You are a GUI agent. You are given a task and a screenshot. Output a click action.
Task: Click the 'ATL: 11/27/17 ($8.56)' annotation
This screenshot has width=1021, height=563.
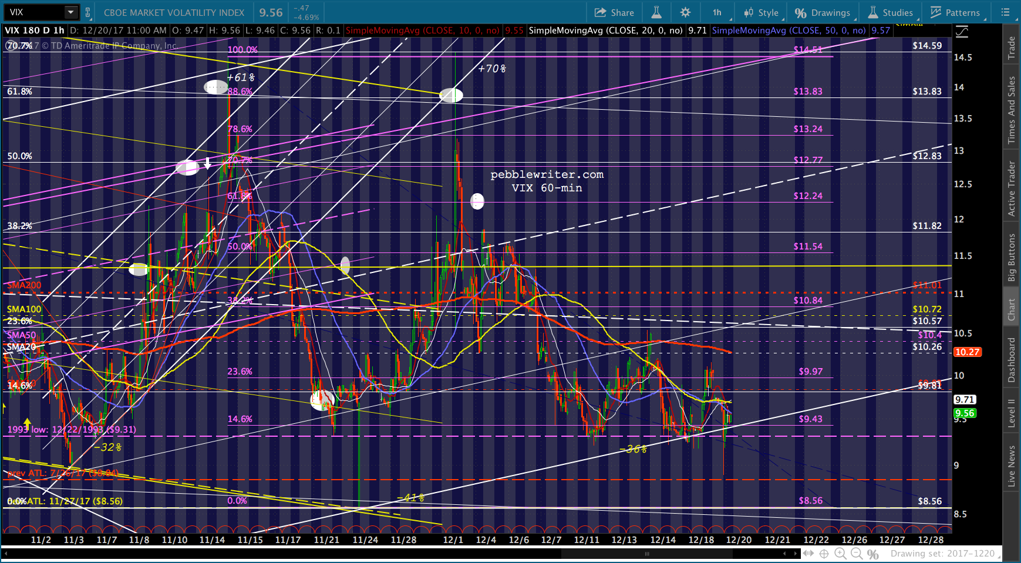tap(75, 501)
